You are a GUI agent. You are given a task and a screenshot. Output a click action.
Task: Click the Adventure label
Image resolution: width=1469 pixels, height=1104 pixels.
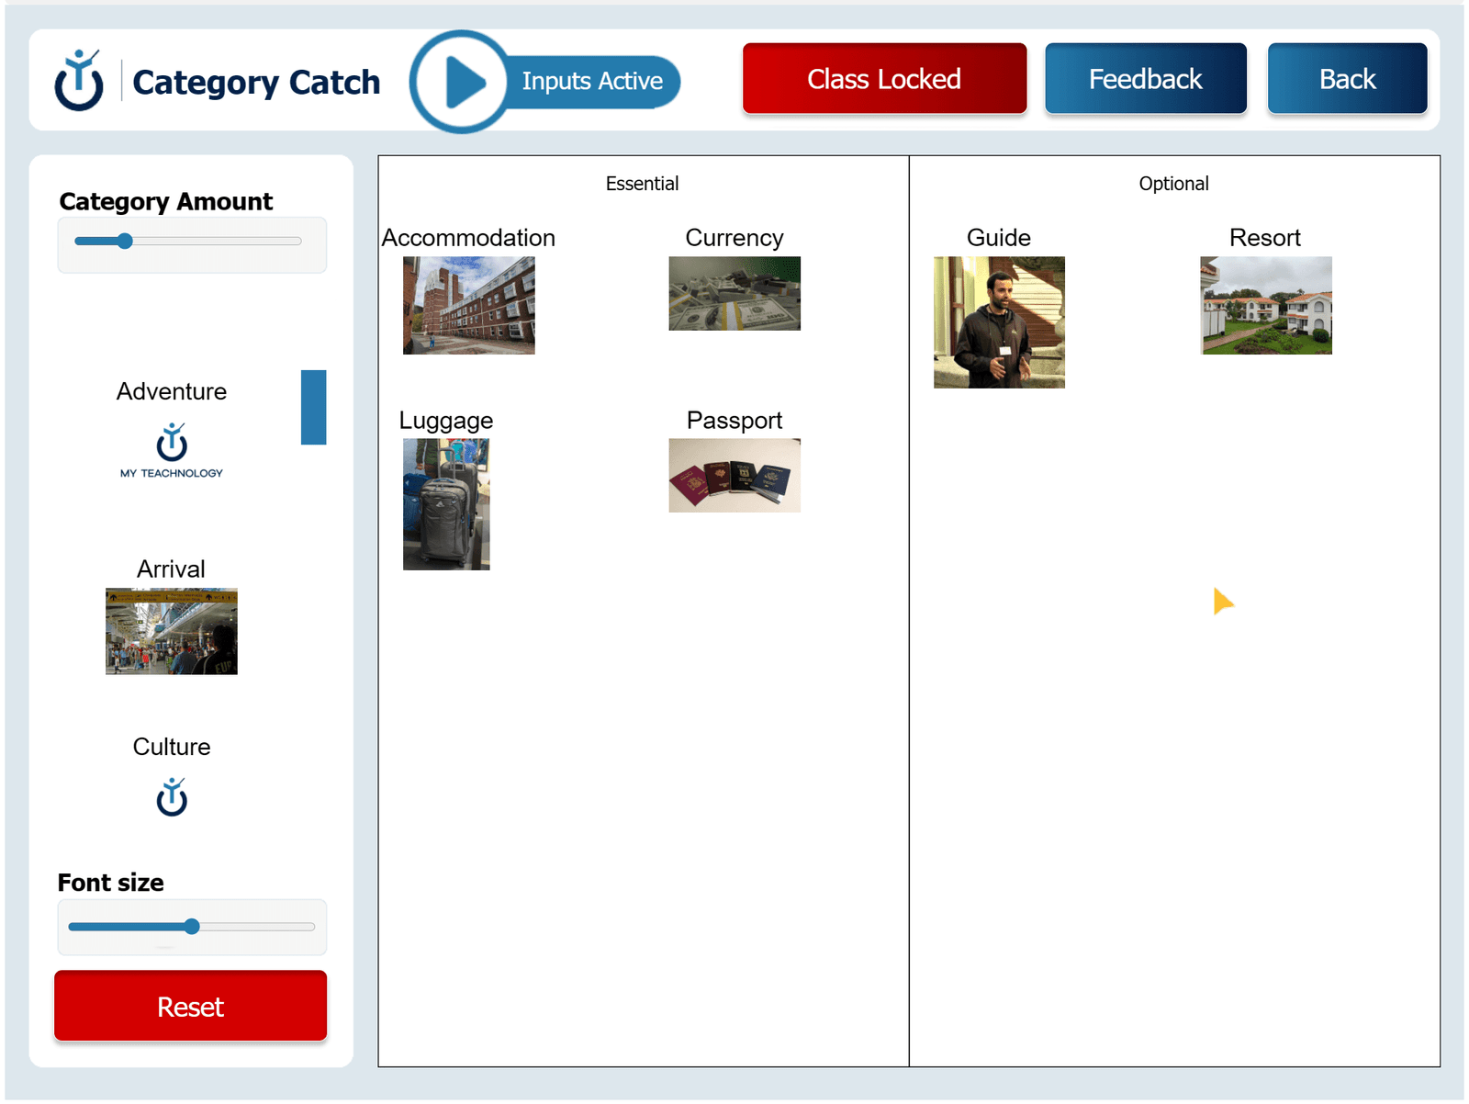[172, 391]
